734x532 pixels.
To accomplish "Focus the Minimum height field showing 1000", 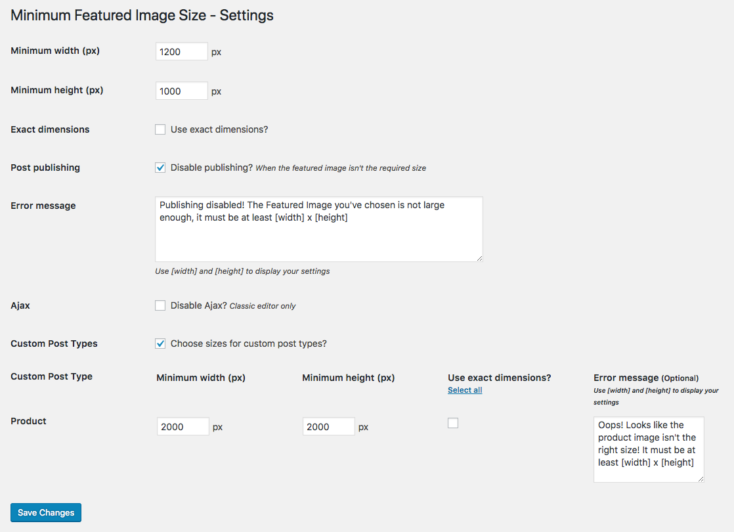I will pyautogui.click(x=182, y=91).
